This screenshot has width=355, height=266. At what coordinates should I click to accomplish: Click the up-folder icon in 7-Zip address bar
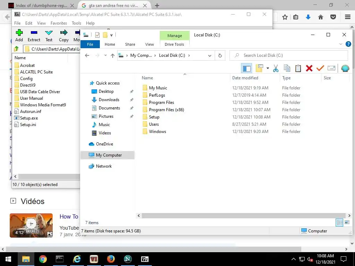pos(16,49)
